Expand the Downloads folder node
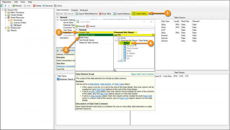This screenshot has width=230, height=130. 9,20
